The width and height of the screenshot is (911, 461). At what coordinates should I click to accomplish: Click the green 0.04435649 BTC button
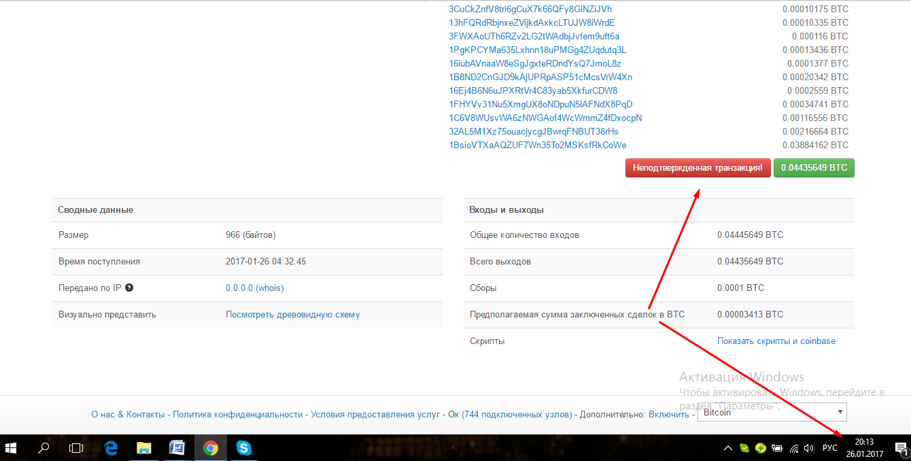pyautogui.click(x=814, y=167)
